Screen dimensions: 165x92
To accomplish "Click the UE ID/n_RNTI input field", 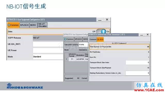I will pos(48,44).
